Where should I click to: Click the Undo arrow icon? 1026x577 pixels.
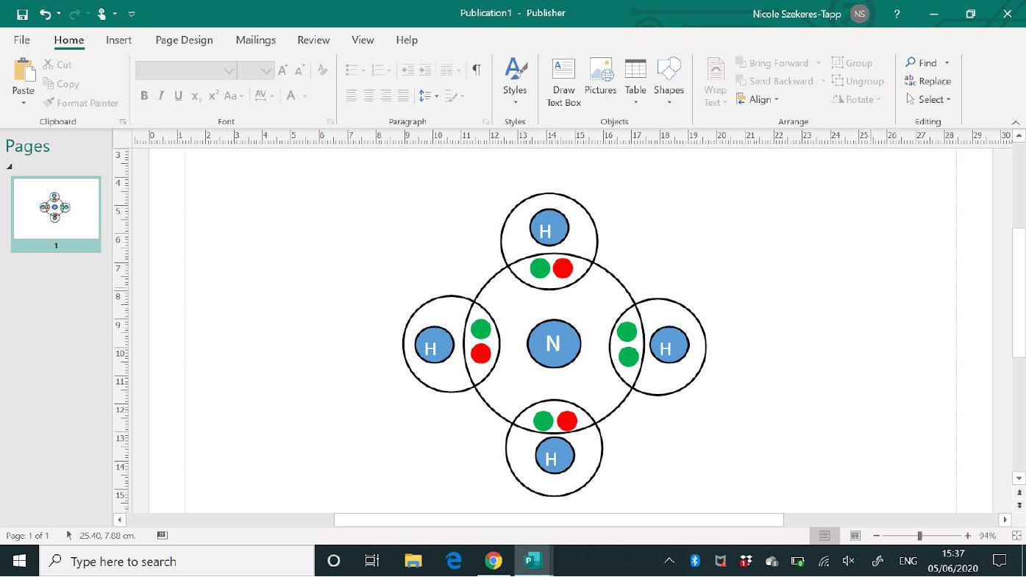[x=46, y=14]
